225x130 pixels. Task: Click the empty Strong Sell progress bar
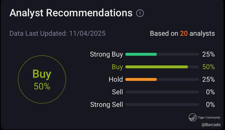click(162, 105)
